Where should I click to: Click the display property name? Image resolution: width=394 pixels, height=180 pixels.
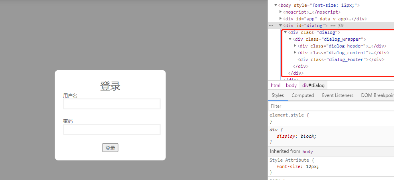click(x=285, y=136)
